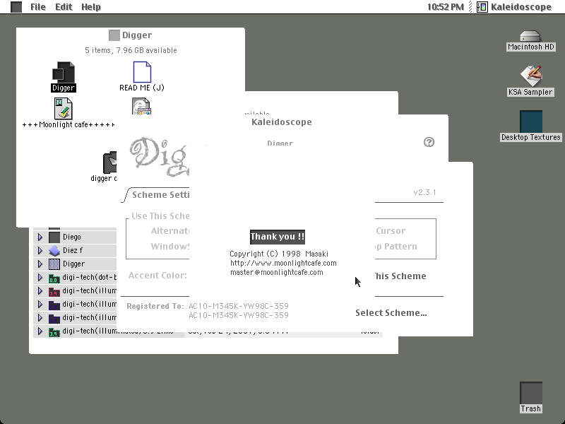Screen dimensions: 565x424
Task: Expand the digi-tech(dot-b row triangle
Action: (x=40, y=277)
